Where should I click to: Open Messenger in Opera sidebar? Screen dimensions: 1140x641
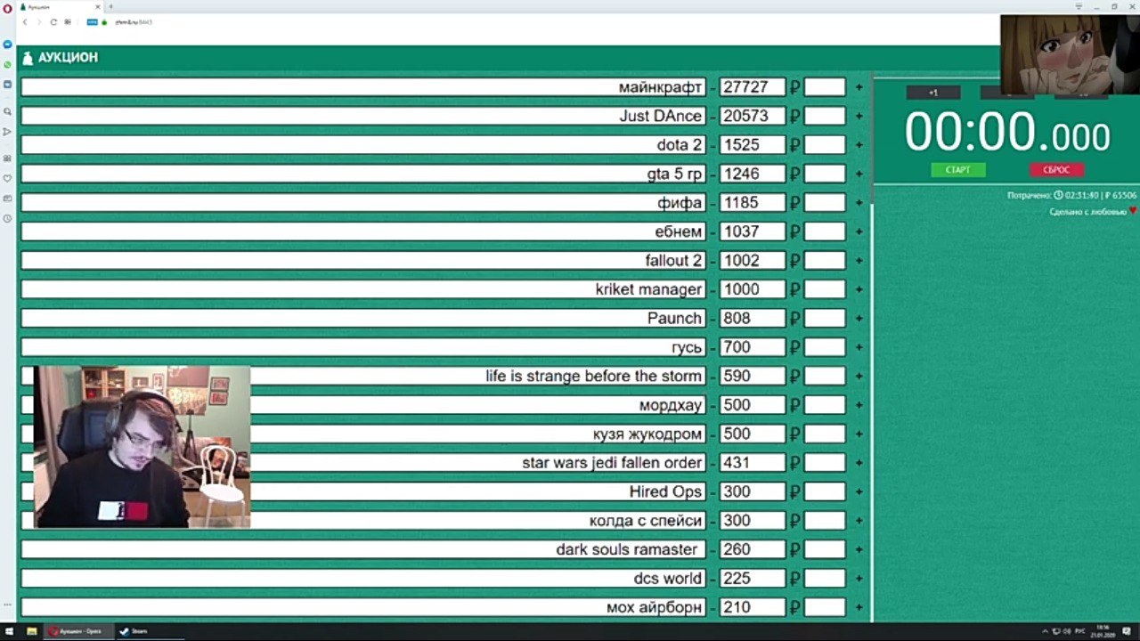[x=7, y=44]
